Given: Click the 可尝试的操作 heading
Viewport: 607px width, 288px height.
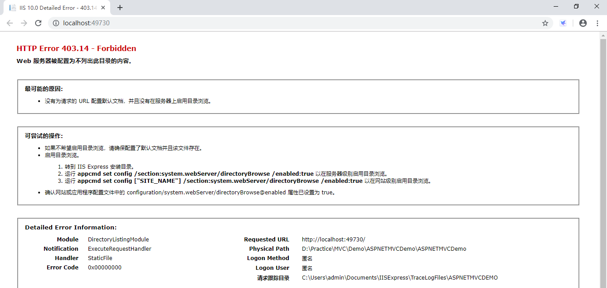Looking at the screenshot, I should 44,136.
